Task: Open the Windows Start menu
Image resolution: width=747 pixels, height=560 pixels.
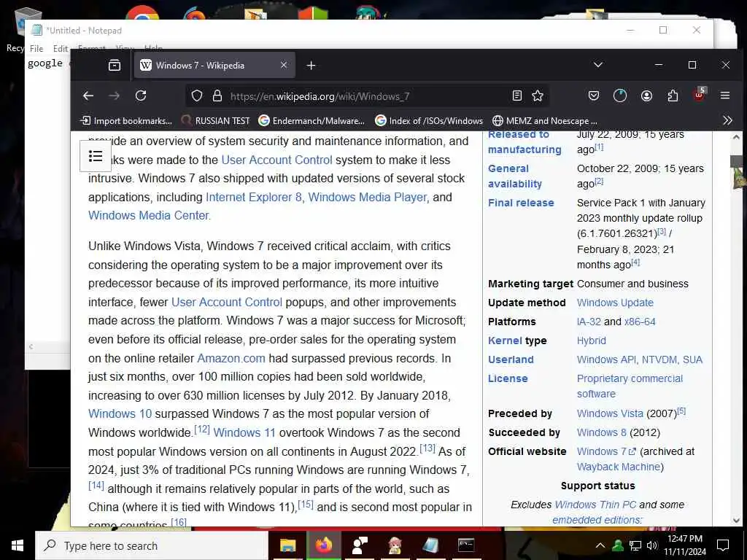Action: tap(18, 545)
